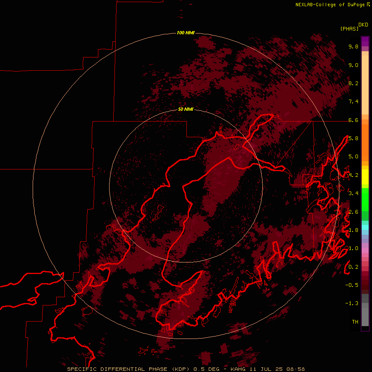
Task: Pick the yellow segment of the color bar
Action: [x=365, y=177]
